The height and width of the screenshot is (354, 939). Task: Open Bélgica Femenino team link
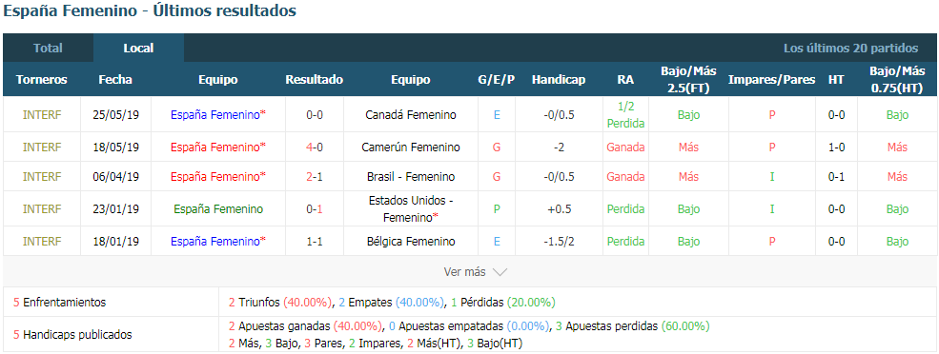[x=411, y=242]
